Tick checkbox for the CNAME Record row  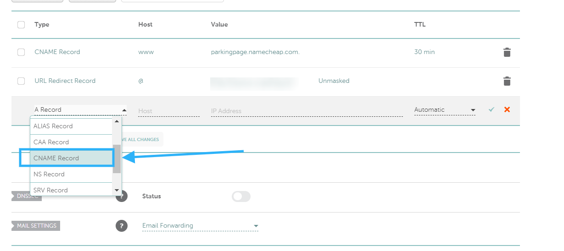(21, 52)
